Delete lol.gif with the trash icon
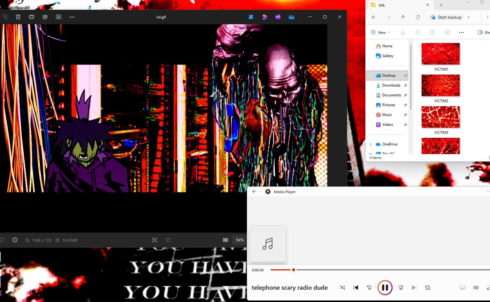This screenshot has height=302, width=490. click(18, 17)
